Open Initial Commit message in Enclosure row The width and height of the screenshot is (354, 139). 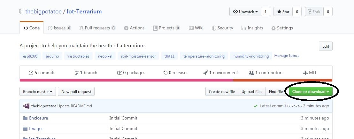123,118
